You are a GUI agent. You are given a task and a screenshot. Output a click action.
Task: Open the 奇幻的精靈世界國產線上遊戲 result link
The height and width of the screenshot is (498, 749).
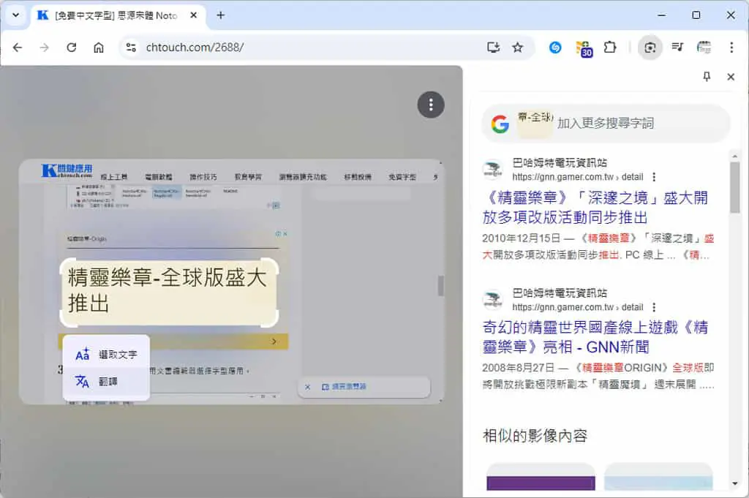click(x=595, y=336)
